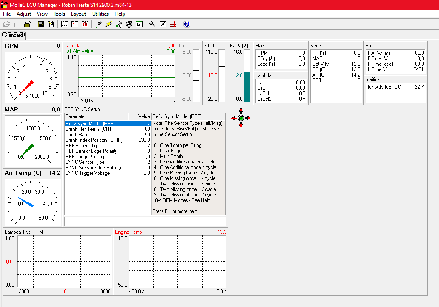Open the Layout menu
Screen dimensions: 439x307
point(79,14)
